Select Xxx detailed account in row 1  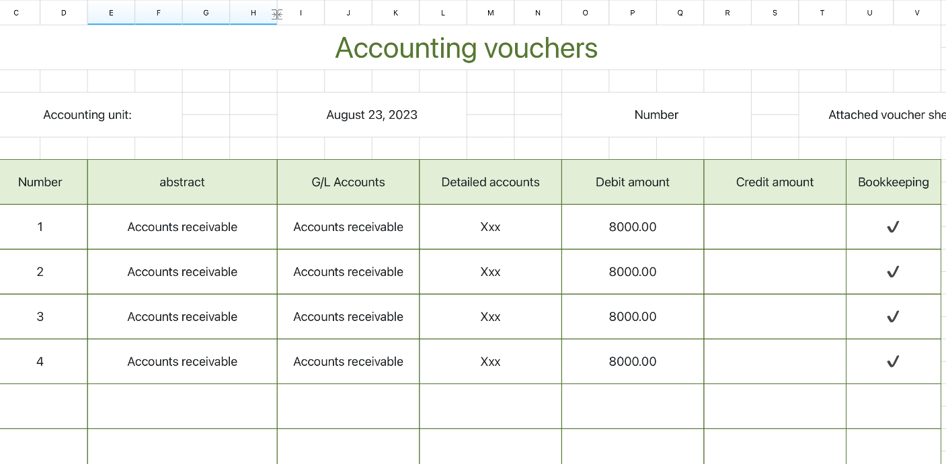490,227
